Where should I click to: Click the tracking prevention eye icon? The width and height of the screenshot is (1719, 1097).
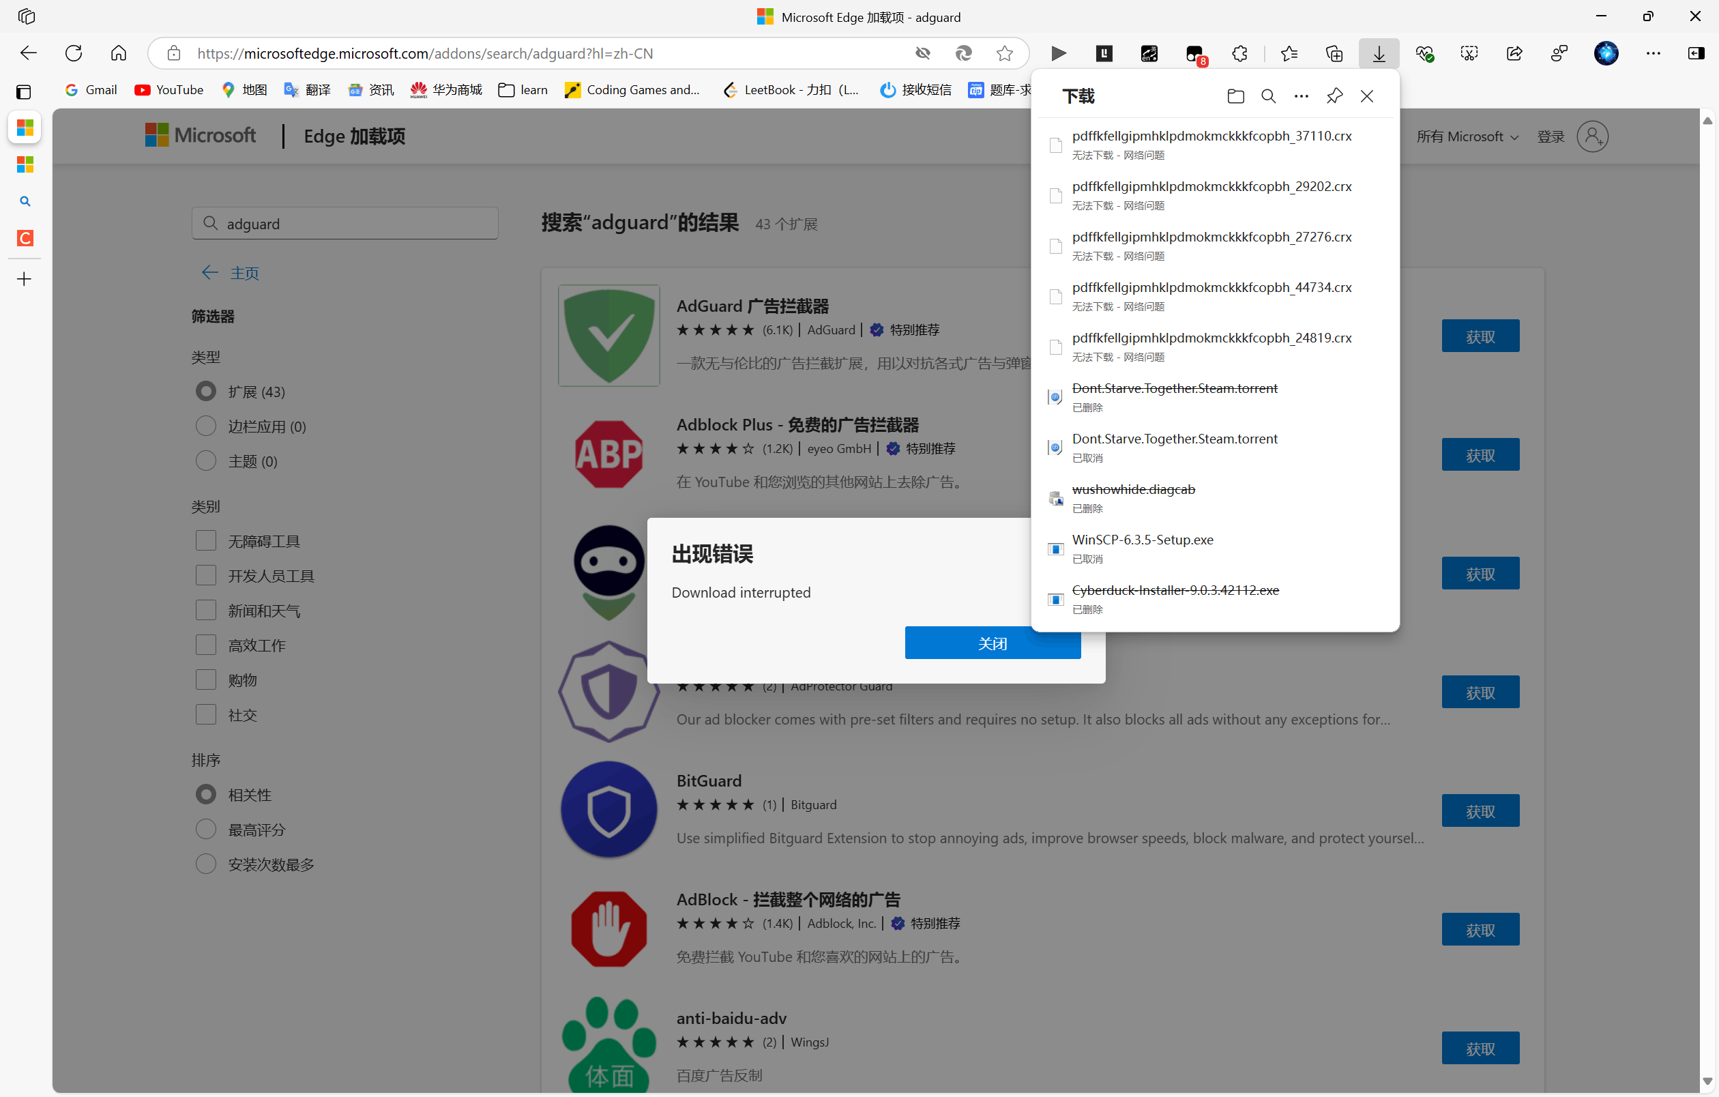point(923,53)
